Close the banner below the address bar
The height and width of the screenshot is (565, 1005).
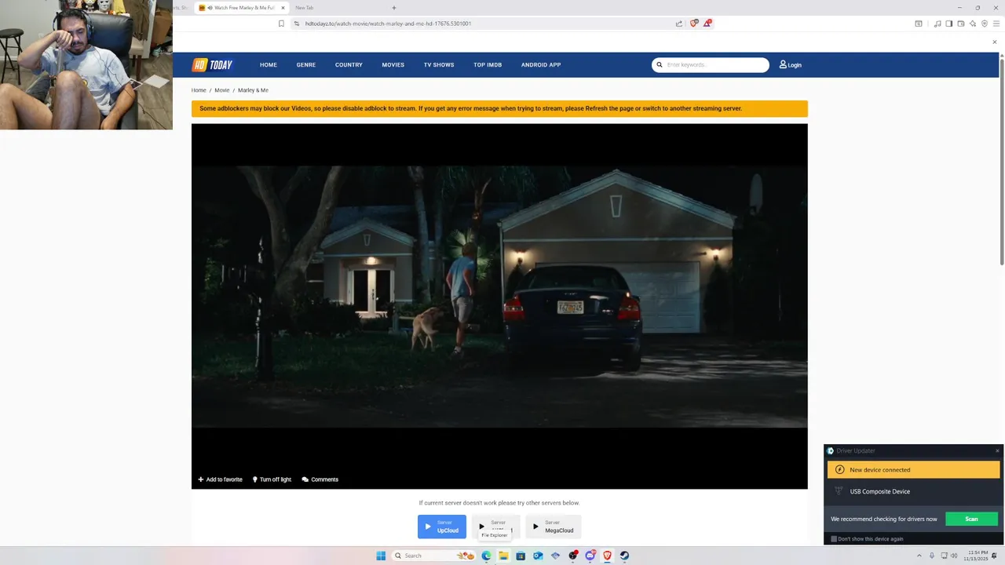(x=995, y=42)
